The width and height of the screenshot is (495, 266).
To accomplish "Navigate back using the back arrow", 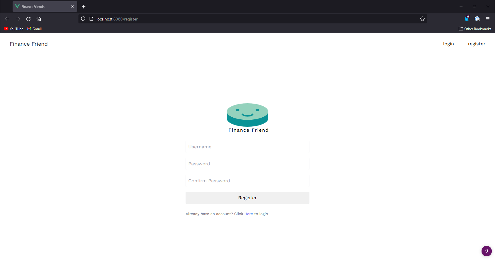I will click(x=7, y=19).
